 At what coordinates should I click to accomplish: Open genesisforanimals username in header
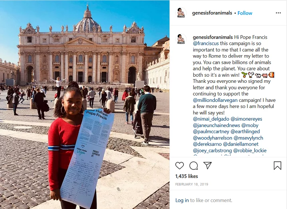[212, 13]
